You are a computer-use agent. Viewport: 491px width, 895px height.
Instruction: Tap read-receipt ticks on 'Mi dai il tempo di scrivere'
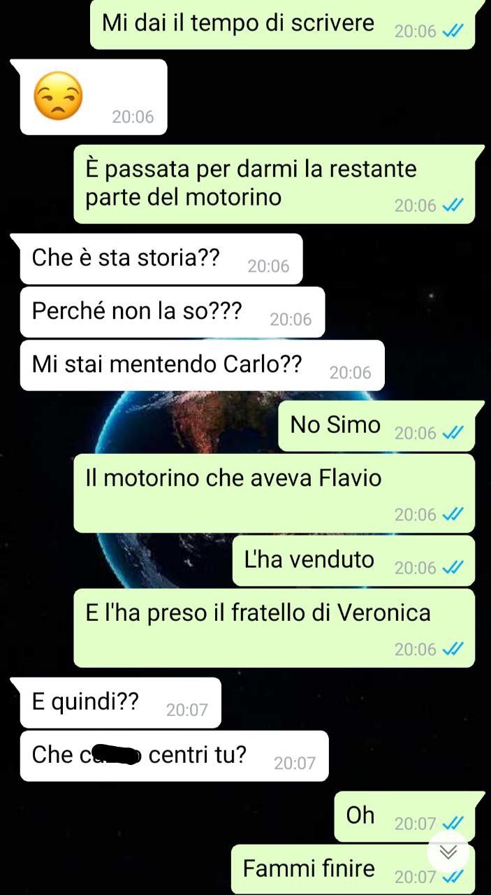453,31
